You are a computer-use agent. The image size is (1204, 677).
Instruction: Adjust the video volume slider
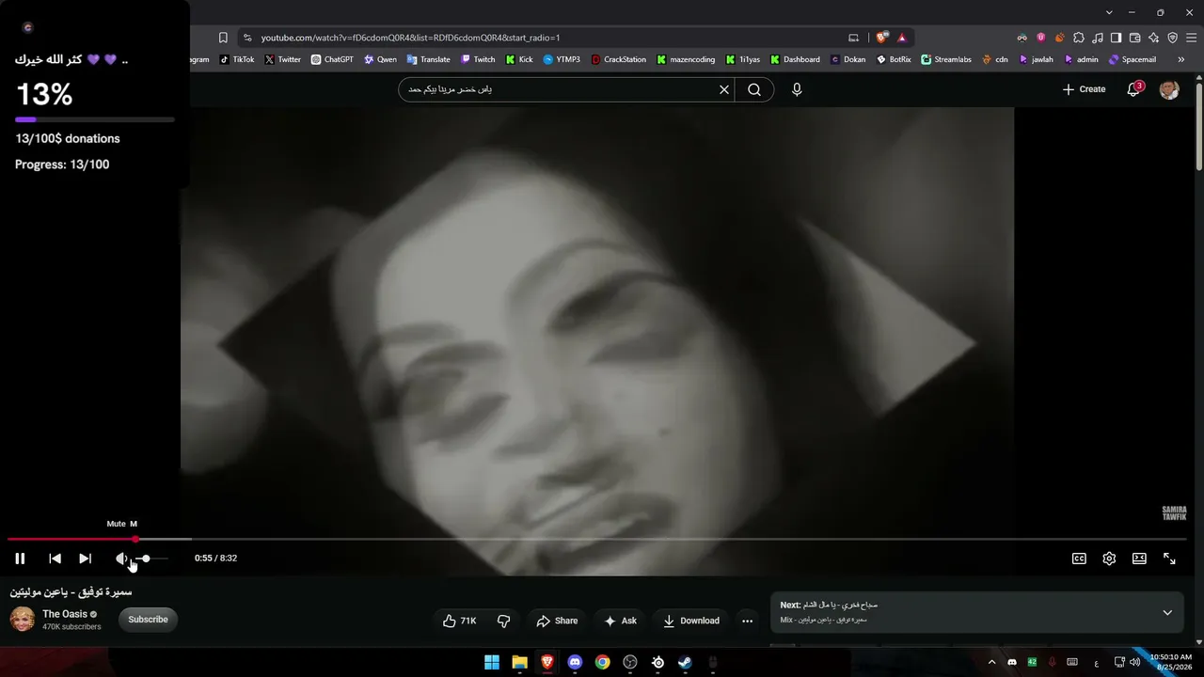coord(150,559)
